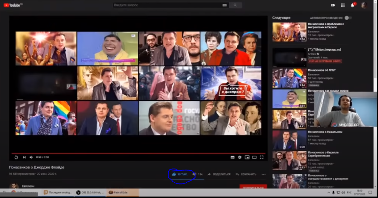Viewport: 378px width, 198px height.
Task: Switch РУС keyboard language indicator
Action: click(349, 192)
